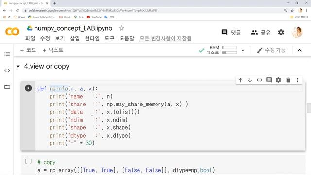Open the 도구 menu
Screen dimensions: 311x175
point(109,38)
